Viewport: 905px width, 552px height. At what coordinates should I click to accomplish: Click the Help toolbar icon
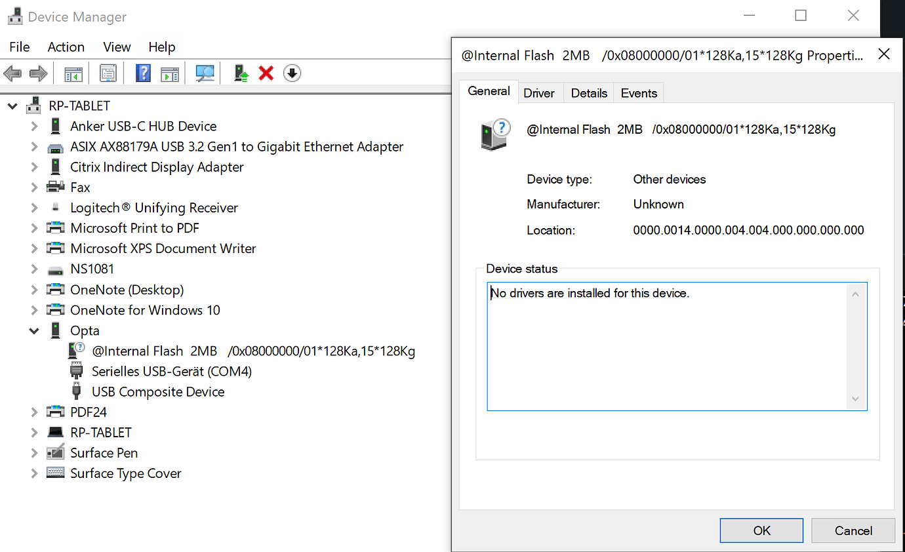click(x=142, y=73)
